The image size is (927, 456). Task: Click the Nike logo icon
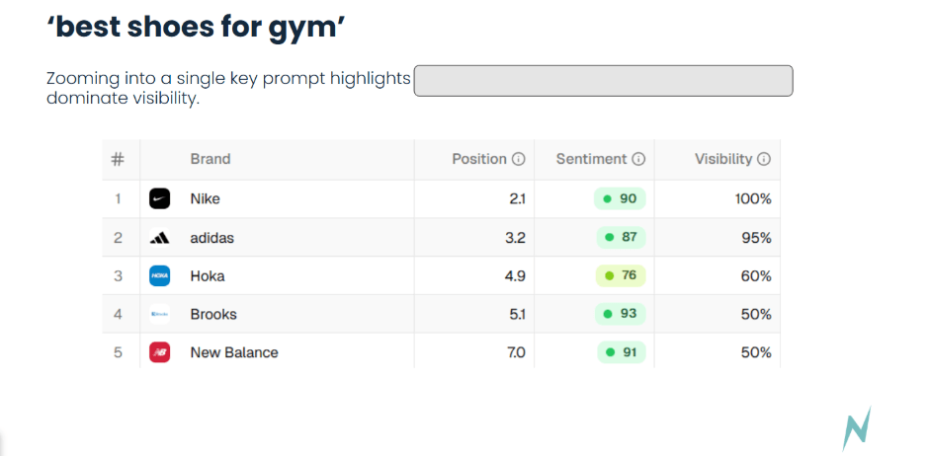[159, 198]
